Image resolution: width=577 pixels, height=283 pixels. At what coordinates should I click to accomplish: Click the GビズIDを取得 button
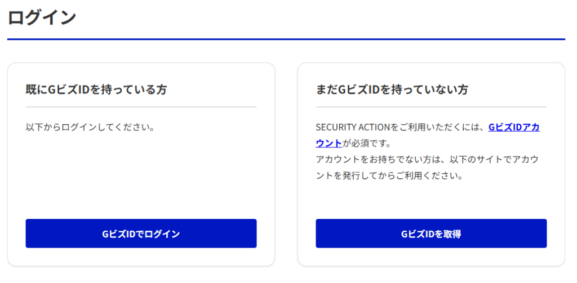431,233
